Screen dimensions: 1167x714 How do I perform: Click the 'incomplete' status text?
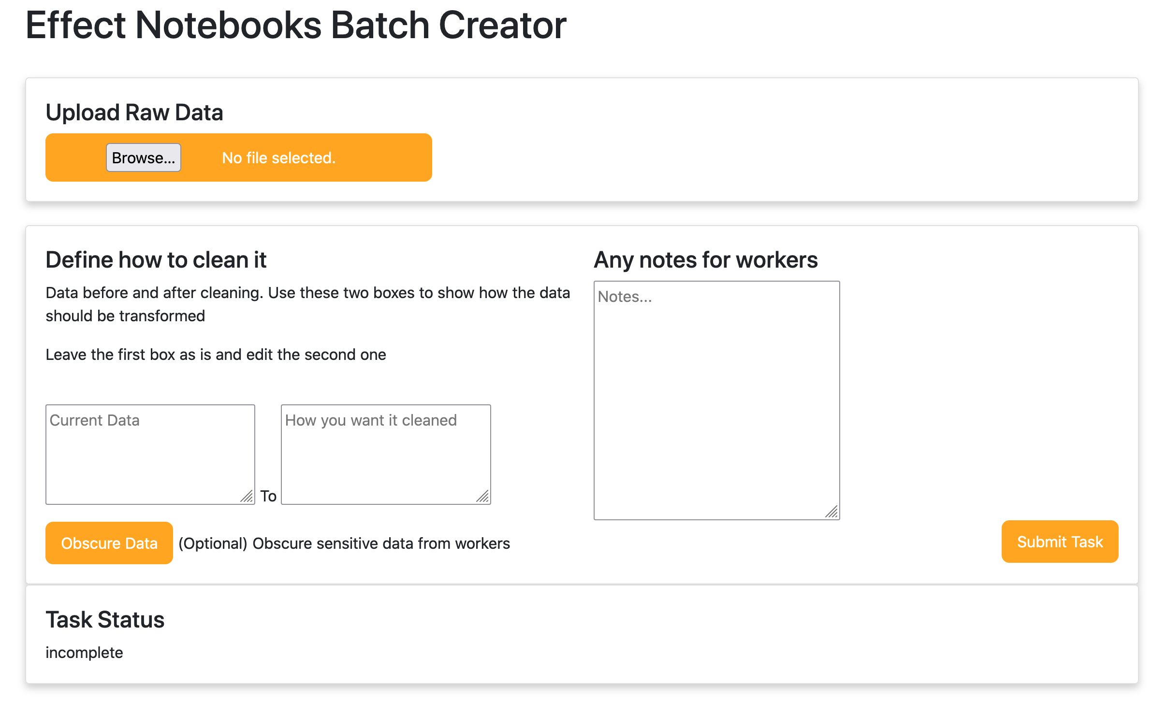pyautogui.click(x=84, y=653)
